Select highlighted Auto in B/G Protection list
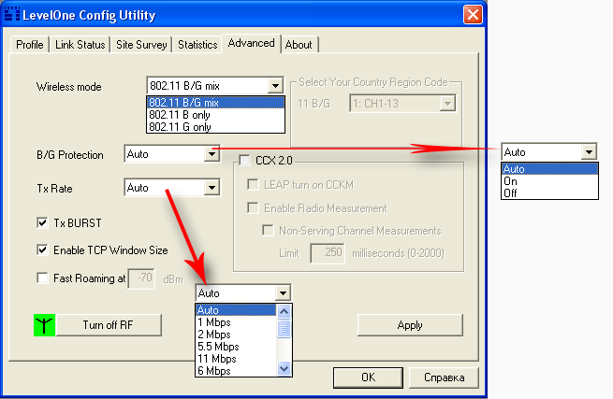This screenshot has width=613, height=399. point(549,169)
